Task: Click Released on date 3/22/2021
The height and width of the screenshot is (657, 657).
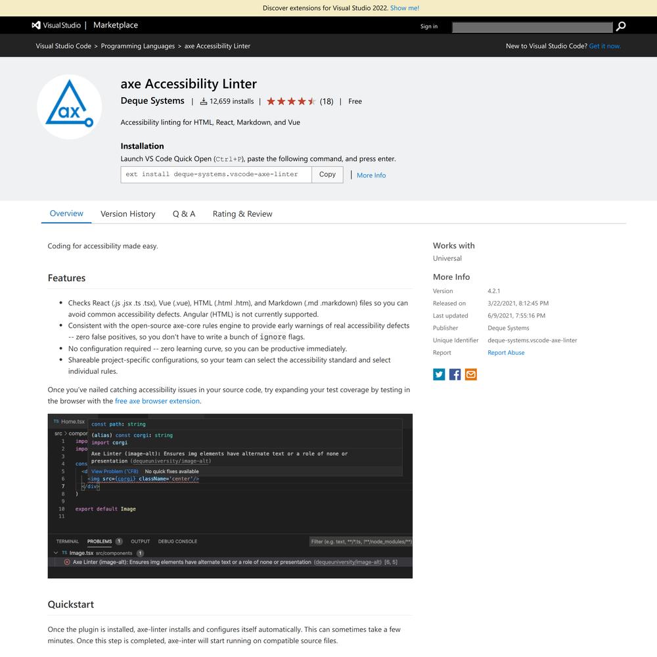Action: 518,304
